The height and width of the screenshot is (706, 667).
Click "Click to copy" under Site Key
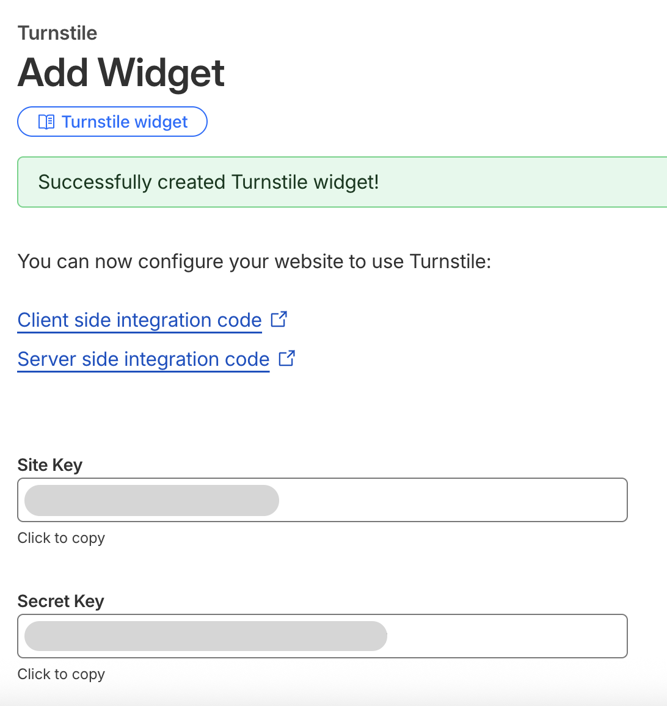coord(61,538)
